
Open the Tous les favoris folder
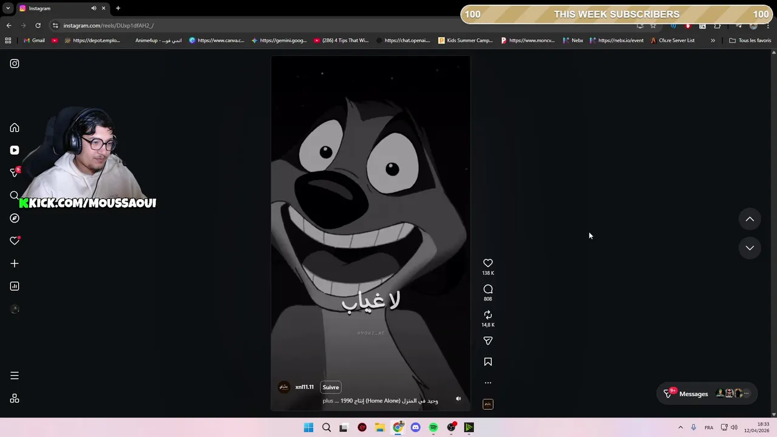pyautogui.click(x=750, y=41)
